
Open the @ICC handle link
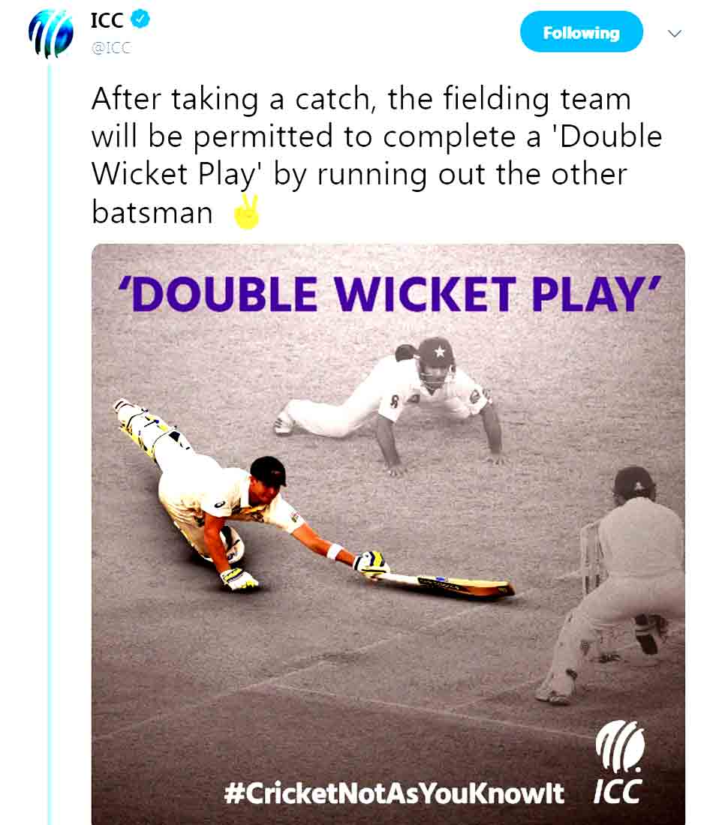[x=111, y=48]
